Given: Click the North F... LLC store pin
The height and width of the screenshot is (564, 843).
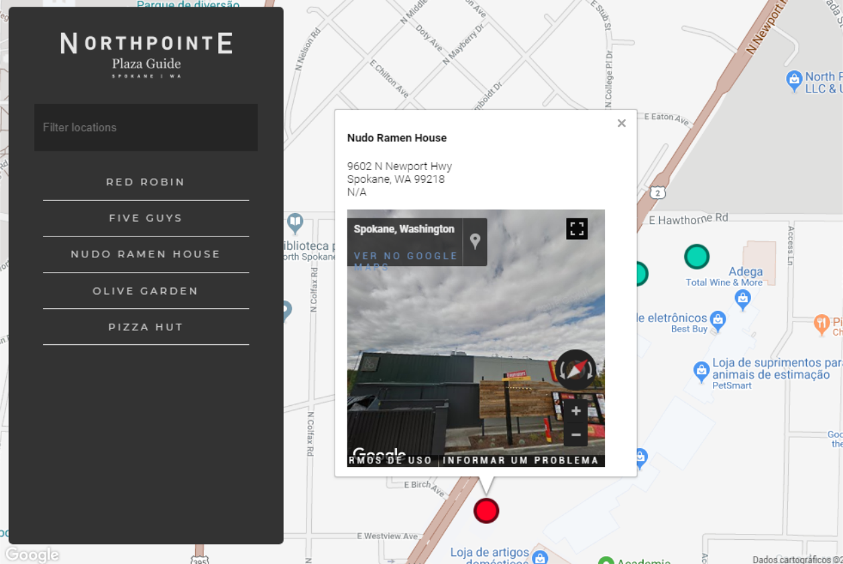Looking at the screenshot, I should (794, 81).
